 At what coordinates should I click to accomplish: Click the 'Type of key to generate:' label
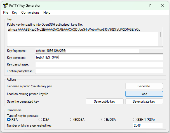point(23,116)
